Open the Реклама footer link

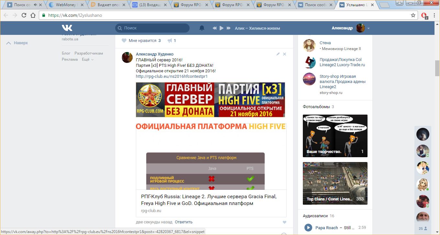click(x=70, y=59)
